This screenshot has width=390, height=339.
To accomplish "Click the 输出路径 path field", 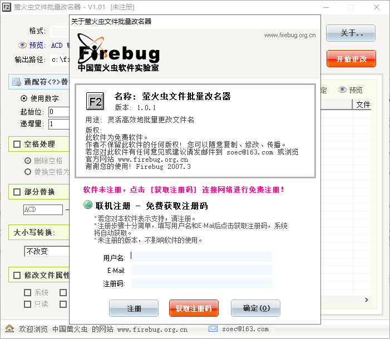I will tap(59, 59).
